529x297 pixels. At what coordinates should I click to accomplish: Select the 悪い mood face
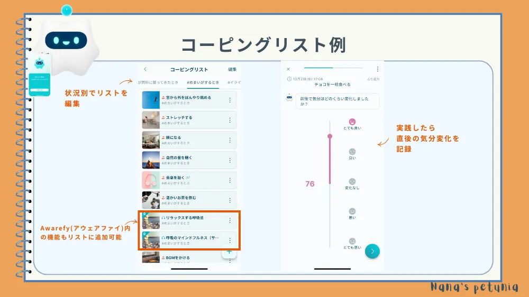(352, 211)
